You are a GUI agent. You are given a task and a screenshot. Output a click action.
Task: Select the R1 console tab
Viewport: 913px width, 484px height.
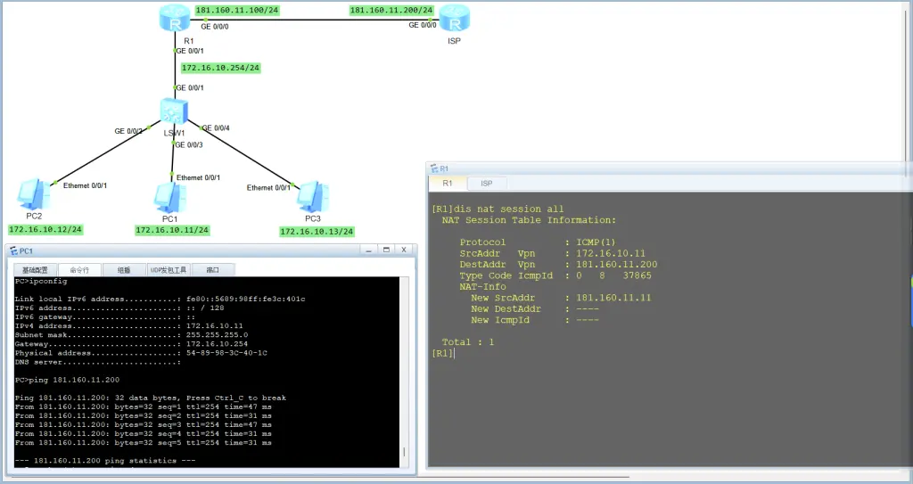pyautogui.click(x=448, y=183)
